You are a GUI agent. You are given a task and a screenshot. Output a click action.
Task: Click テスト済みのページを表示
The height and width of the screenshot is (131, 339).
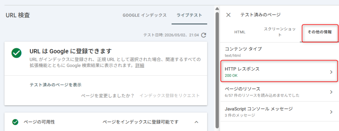point(55,85)
